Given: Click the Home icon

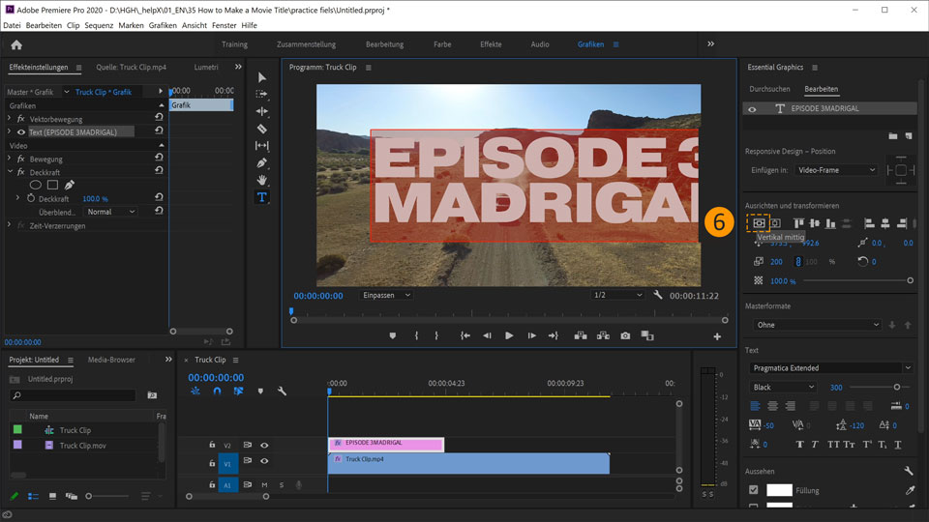Looking at the screenshot, I should (x=16, y=44).
